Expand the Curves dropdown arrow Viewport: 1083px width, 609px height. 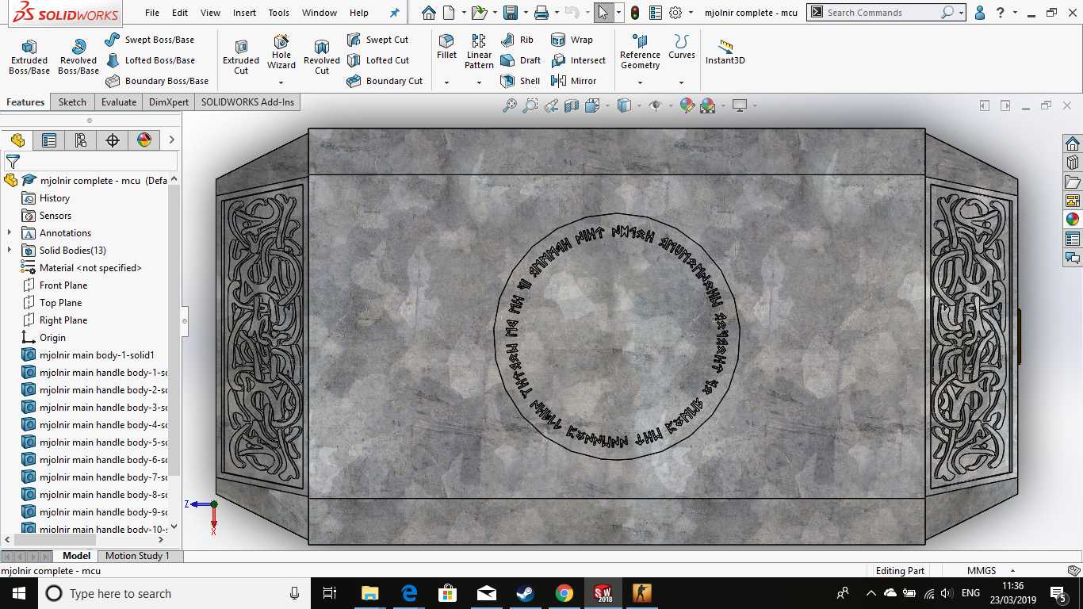coord(681,82)
